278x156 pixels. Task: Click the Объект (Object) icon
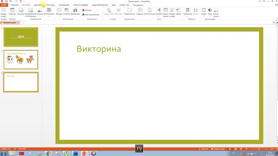point(179,10)
